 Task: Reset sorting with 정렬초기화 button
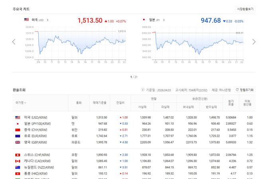click(245, 90)
